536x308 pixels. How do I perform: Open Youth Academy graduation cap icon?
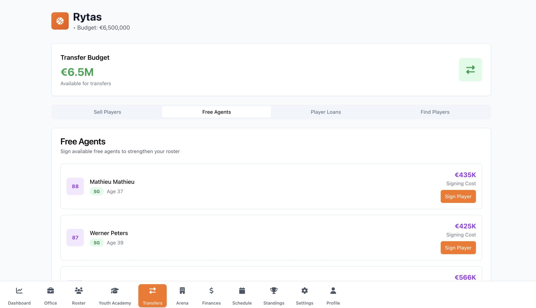click(x=115, y=290)
